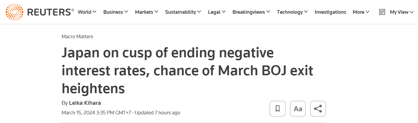Bookmark this article with the save icon

coord(277,109)
